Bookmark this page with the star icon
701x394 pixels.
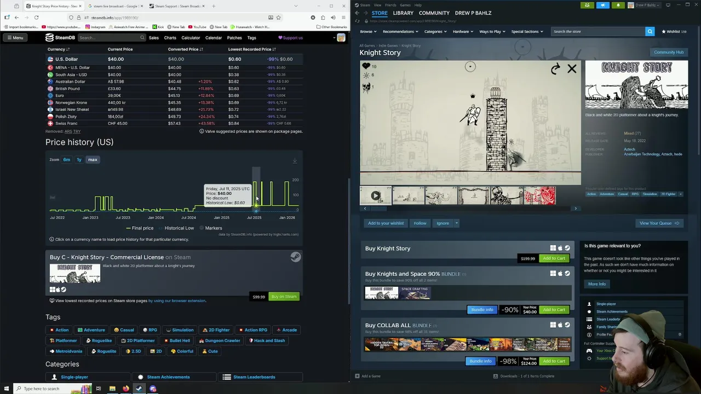point(278,18)
